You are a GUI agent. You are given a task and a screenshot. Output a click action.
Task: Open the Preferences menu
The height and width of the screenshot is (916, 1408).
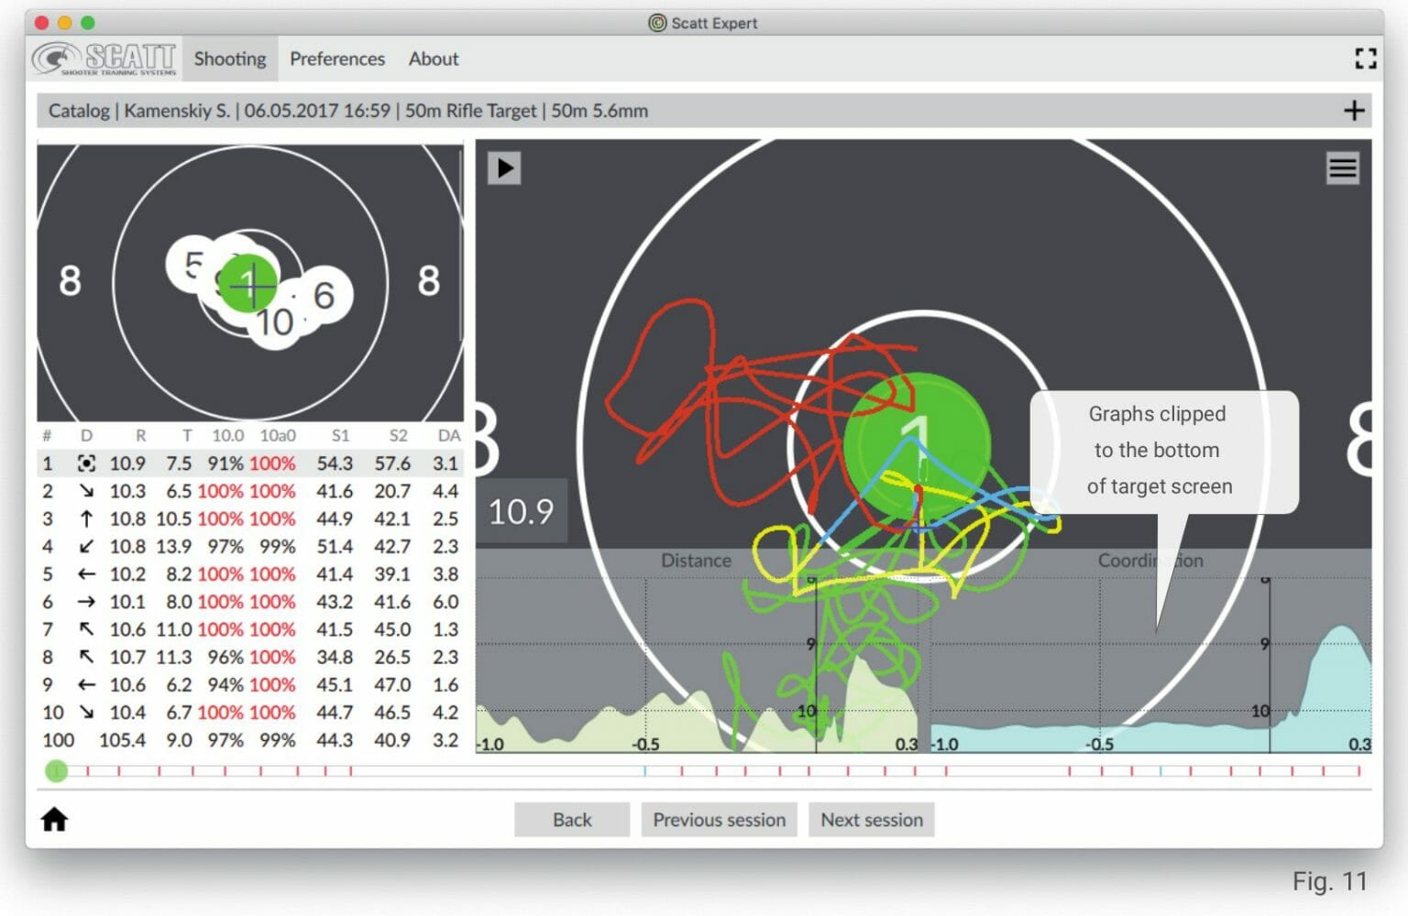[x=337, y=58]
